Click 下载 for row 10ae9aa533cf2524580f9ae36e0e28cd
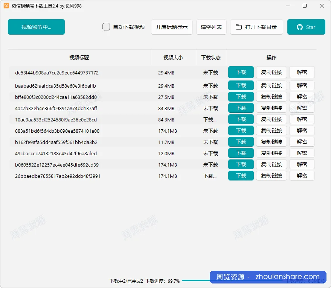 [241, 119]
